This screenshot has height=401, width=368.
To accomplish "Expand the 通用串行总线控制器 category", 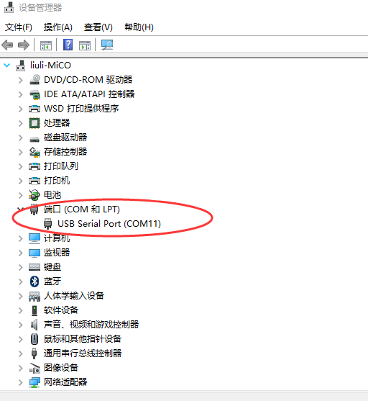I will click(x=21, y=353).
